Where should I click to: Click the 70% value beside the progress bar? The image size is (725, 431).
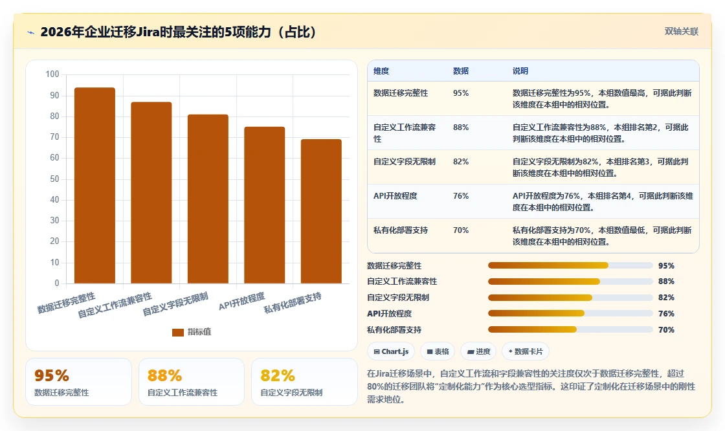click(666, 330)
